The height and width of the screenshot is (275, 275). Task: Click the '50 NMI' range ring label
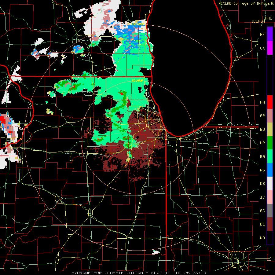137,81
